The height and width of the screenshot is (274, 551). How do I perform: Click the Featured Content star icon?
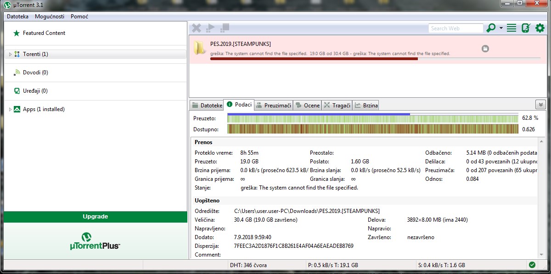[x=17, y=33]
